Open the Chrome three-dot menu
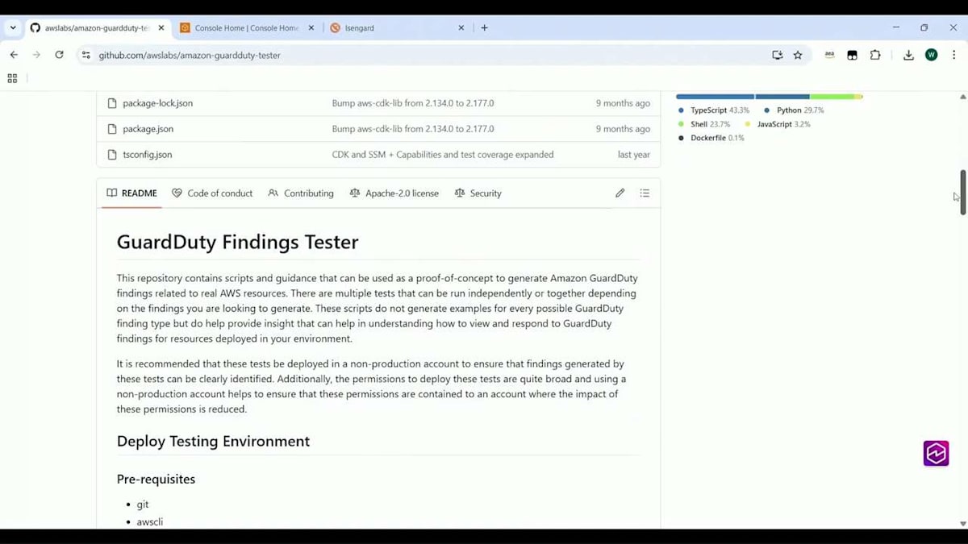Screen dimensions: 968x544 (x=954, y=55)
